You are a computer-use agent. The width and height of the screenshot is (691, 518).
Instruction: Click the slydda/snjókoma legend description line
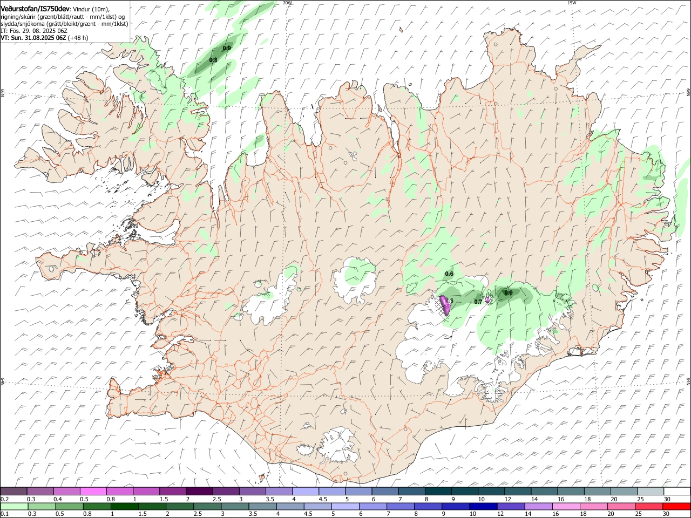click(x=64, y=24)
